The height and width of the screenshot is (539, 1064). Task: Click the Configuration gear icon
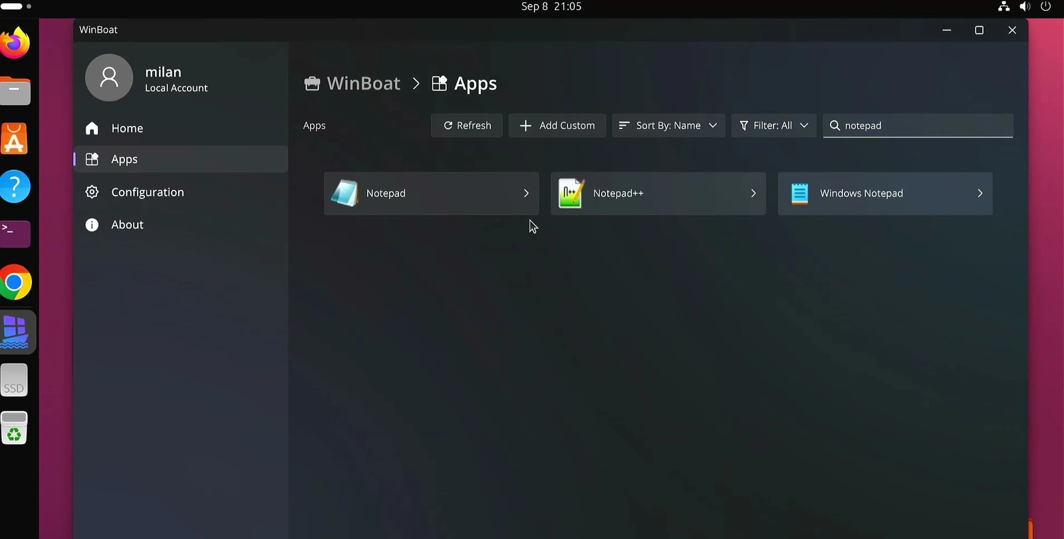(x=92, y=192)
